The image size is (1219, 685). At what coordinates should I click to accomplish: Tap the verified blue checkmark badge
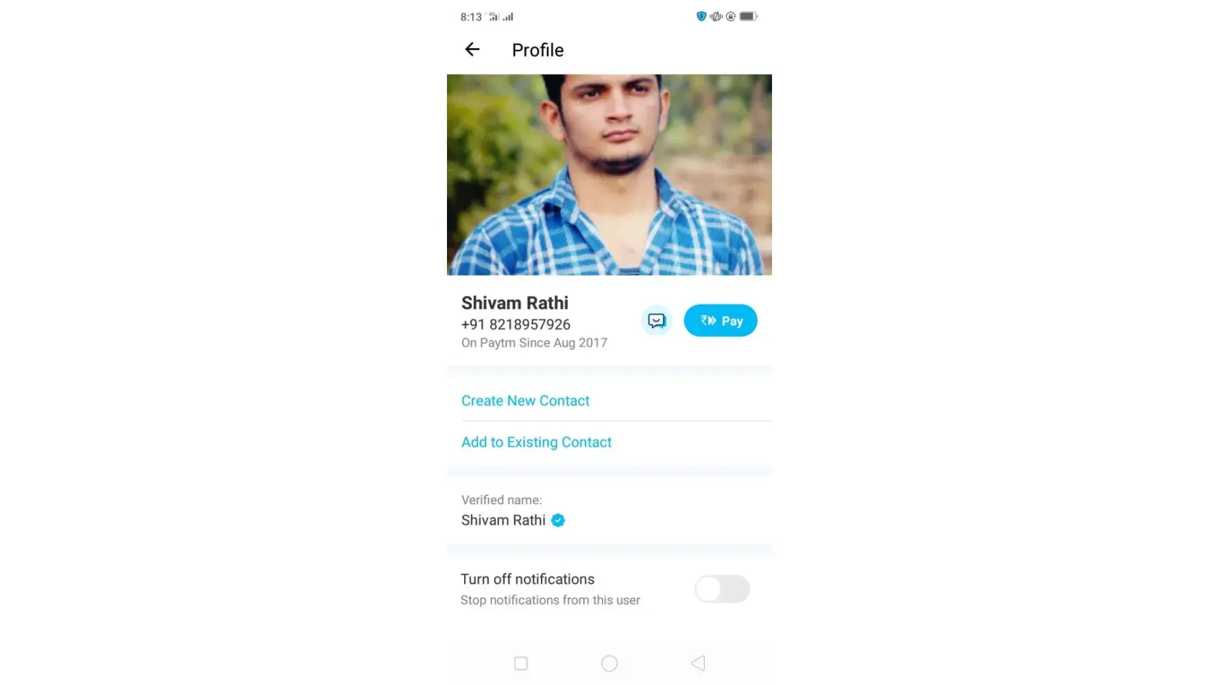(558, 521)
